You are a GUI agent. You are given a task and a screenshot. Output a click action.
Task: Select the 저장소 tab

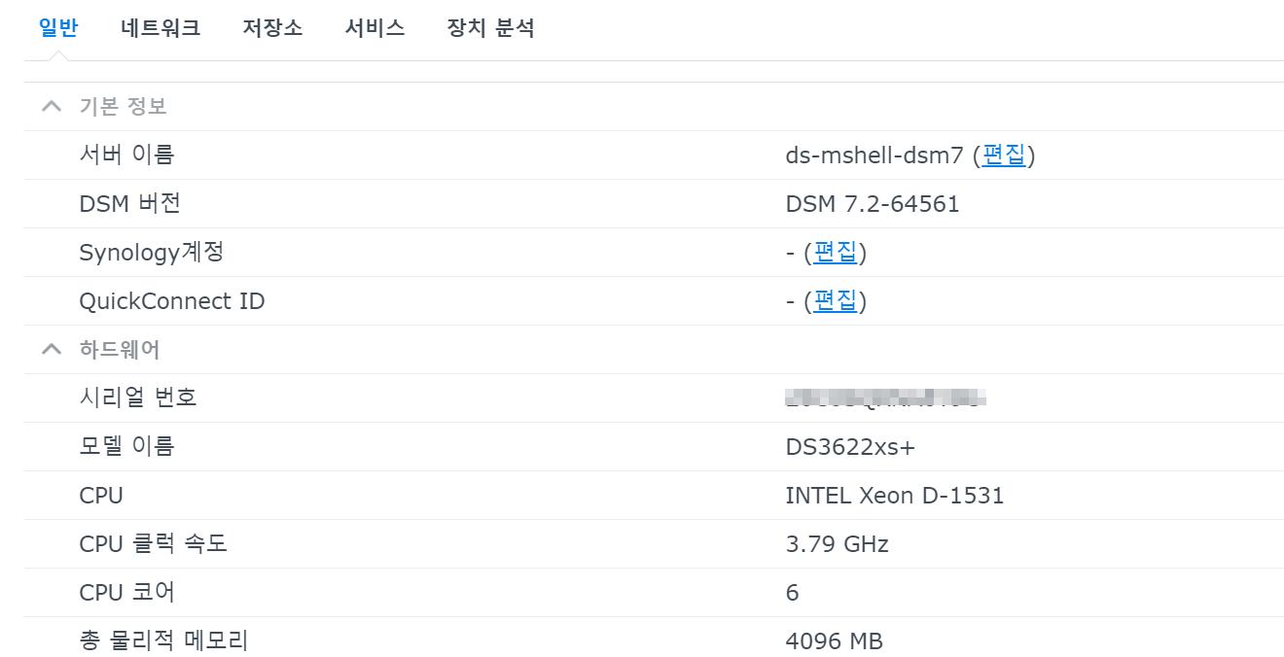(x=272, y=28)
